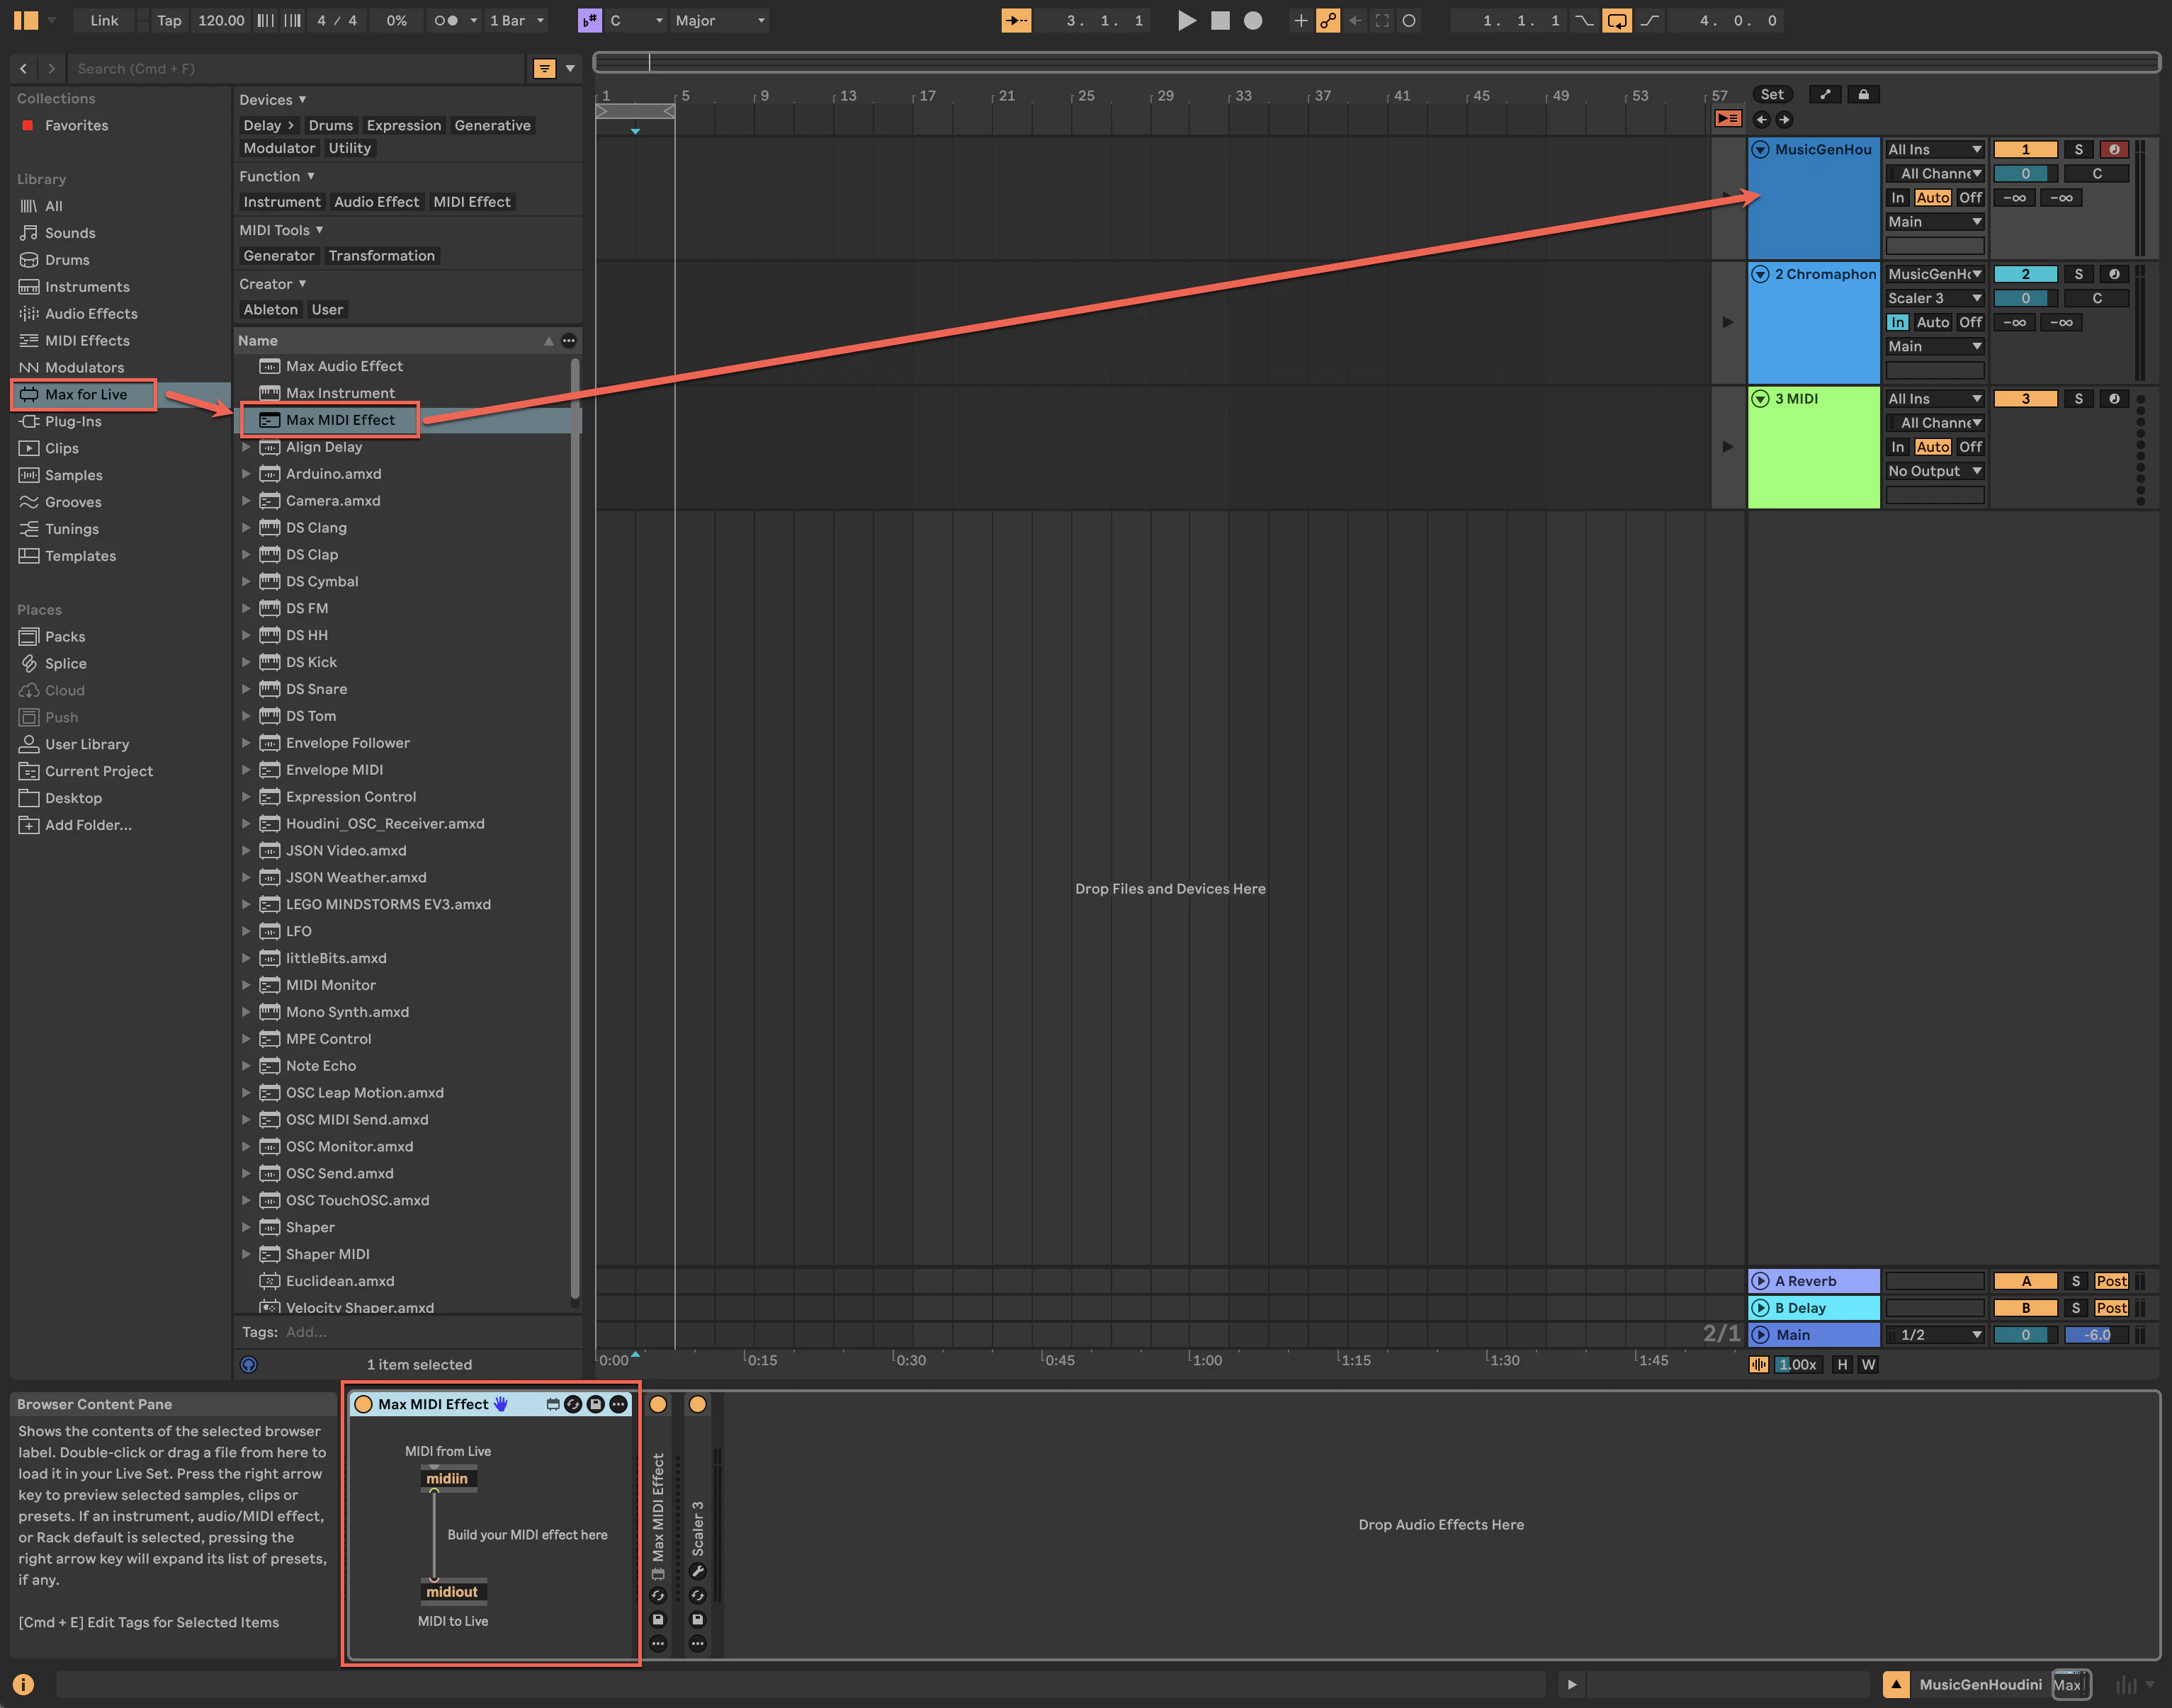Select Instruments in Library sidebar

click(88, 287)
